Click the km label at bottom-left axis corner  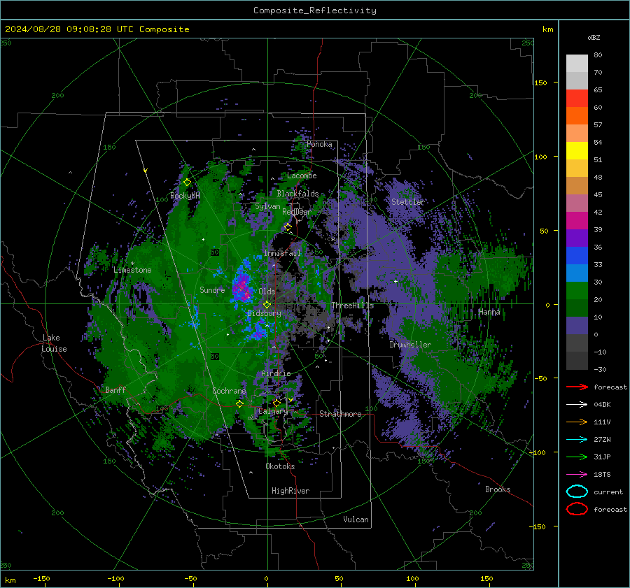click(10, 580)
